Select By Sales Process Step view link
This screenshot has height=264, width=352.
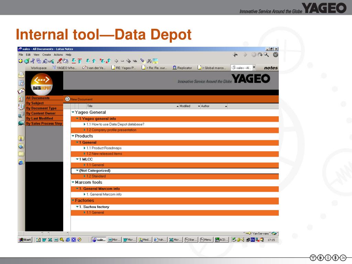(x=44, y=123)
